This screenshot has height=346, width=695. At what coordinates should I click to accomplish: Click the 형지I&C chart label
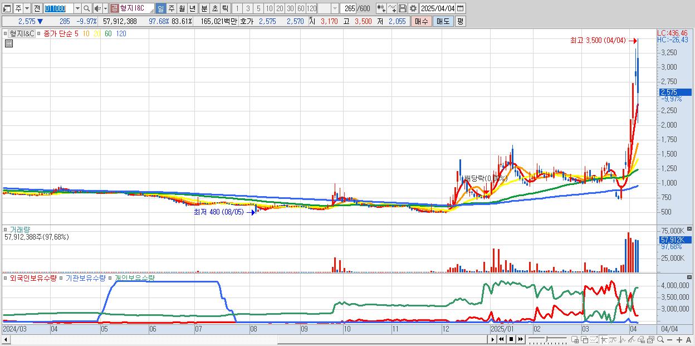22,33
